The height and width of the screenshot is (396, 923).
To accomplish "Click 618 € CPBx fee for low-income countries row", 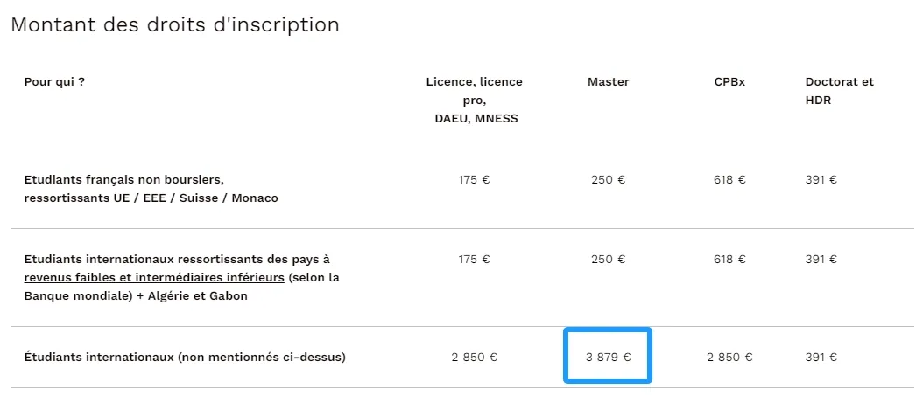I will [x=729, y=259].
